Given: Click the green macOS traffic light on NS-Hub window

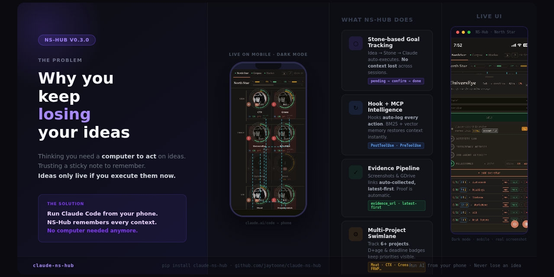Looking at the screenshot, I should (x=469, y=32).
